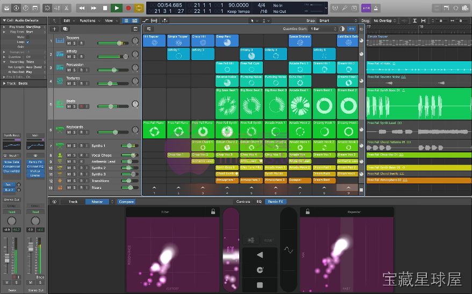Open the Editors scissors button
The image size is (472, 294).
tap(66, 8)
